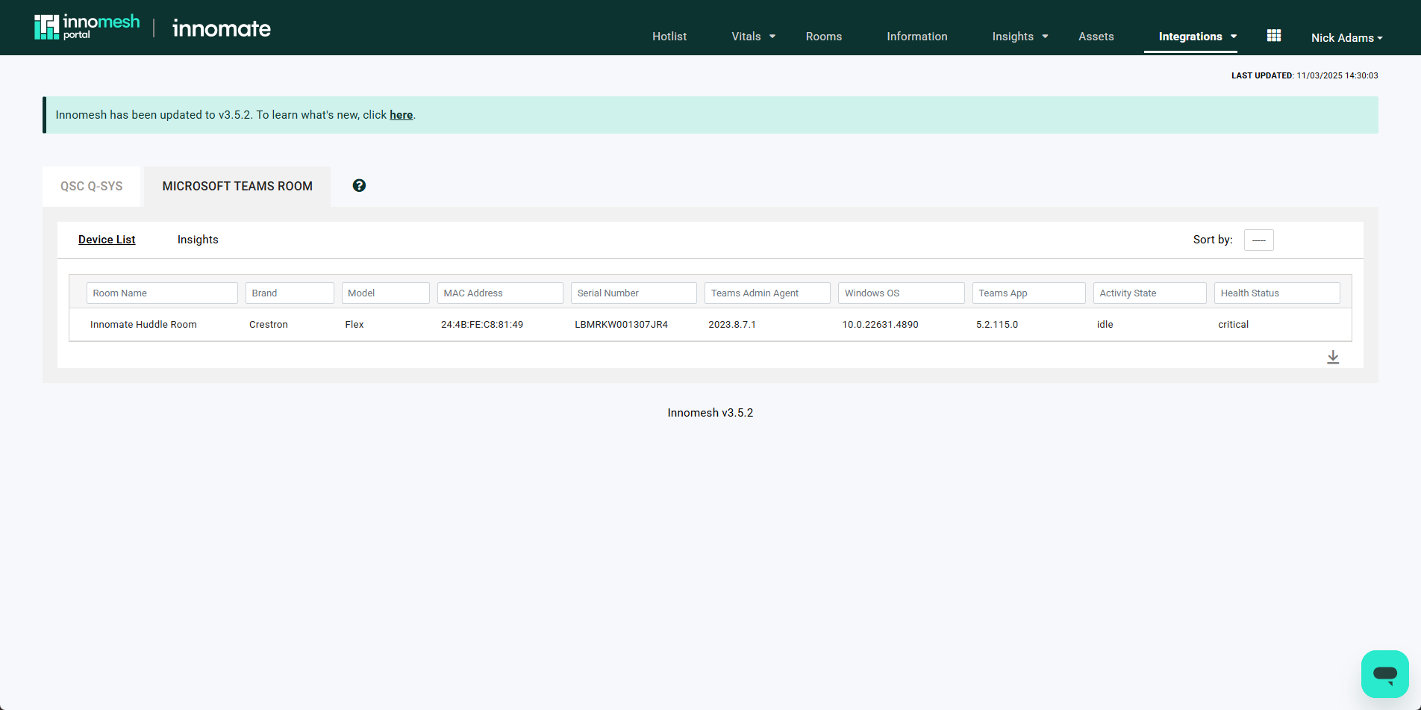Click the critical health status cell
1421x710 pixels.
[1234, 325]
